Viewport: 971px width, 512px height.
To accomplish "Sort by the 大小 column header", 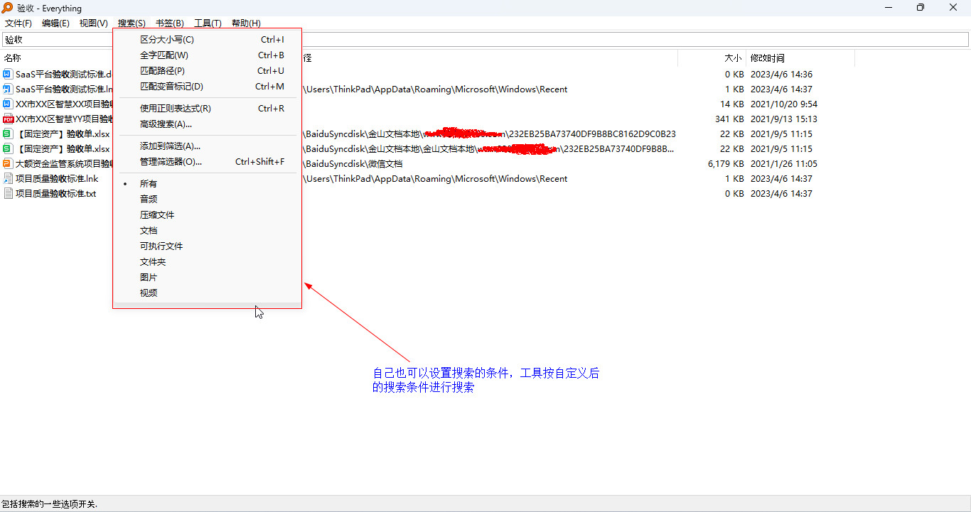I will [733, 58].
